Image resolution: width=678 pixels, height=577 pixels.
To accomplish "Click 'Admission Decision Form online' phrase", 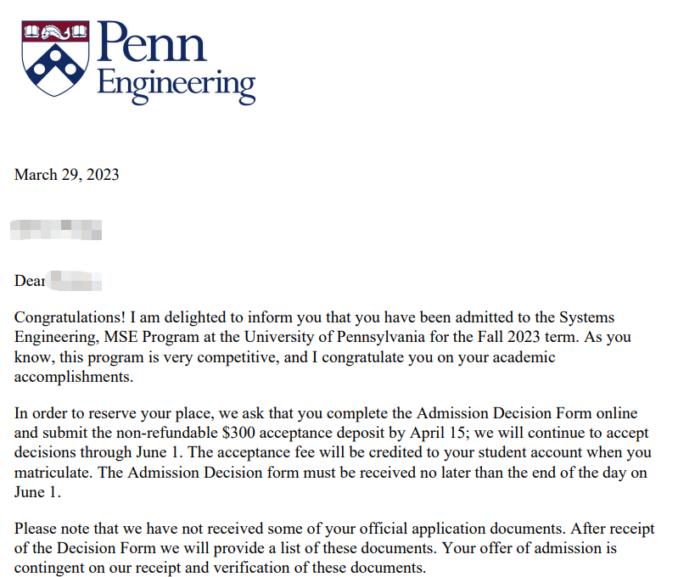I will [x=527, y=413].
